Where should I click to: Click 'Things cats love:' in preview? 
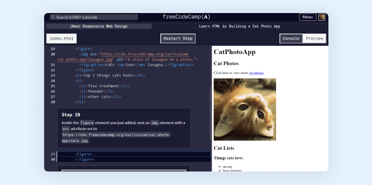point(229,158)
